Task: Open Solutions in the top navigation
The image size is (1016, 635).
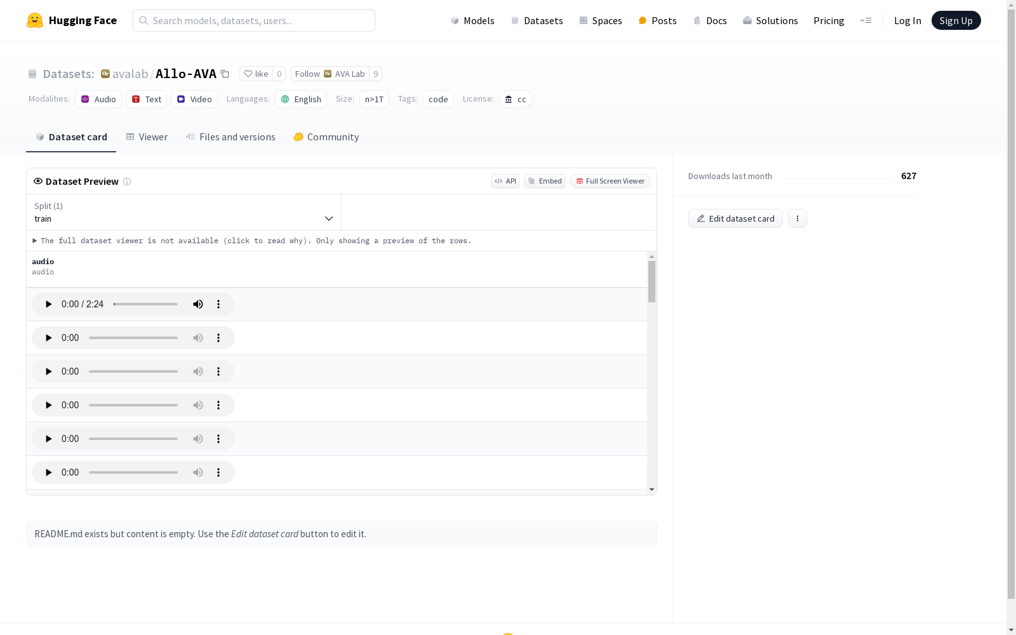Action: [x=770, y=20]
